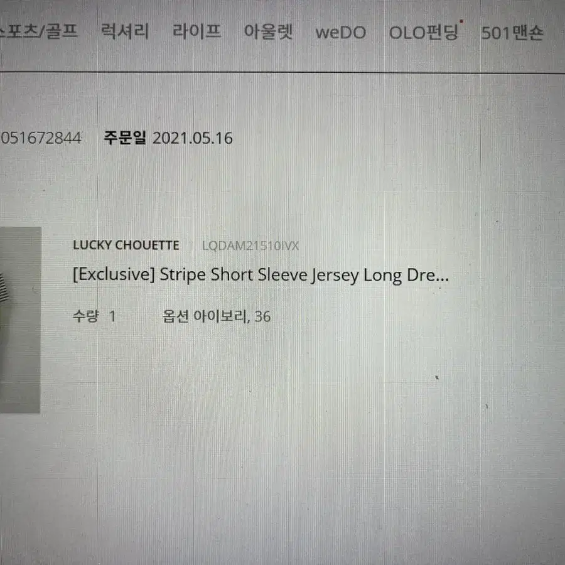
Task: Open the striped dress product thumbnail
Action: tap(20, 320)
